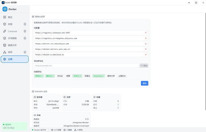Toggle the 中科大 quick-add chip
The width and height of the screenshot is (206, 132).
tap(77, 76)
